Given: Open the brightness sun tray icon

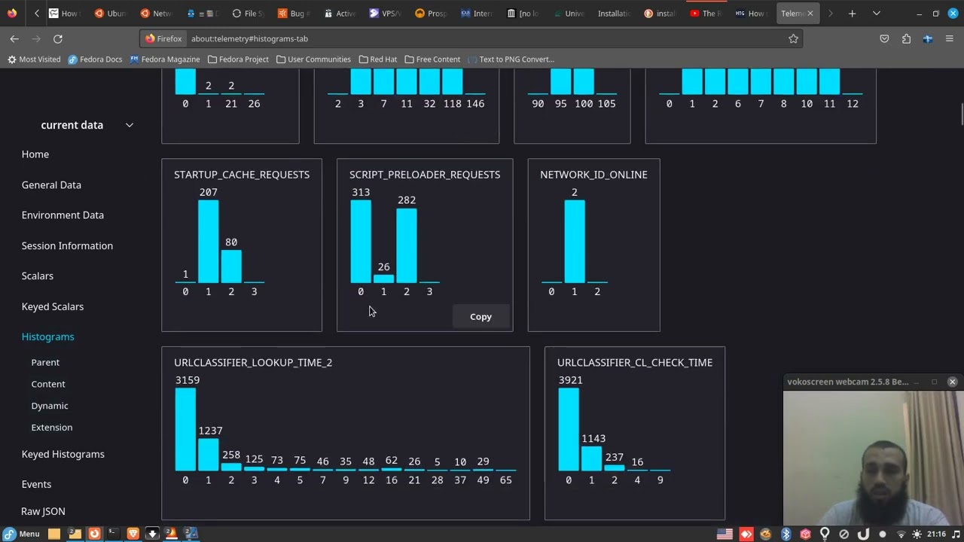Looking at the screenshot, I should 917,534.
